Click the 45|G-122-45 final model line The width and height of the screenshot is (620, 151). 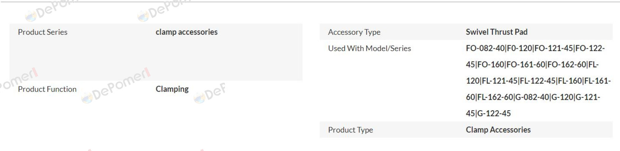(x=488, y=113)
